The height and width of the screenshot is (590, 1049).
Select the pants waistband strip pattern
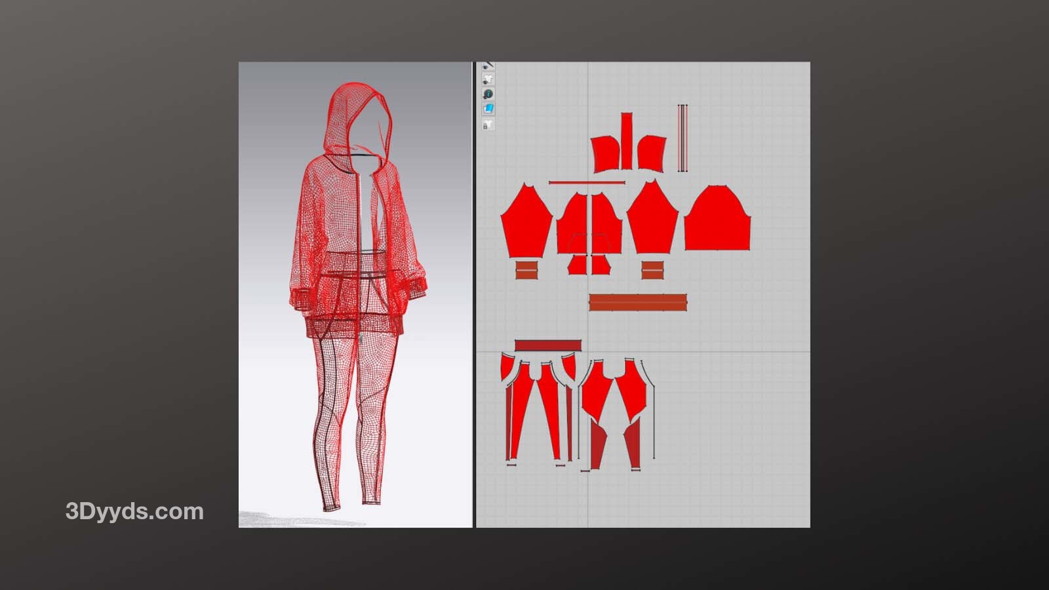547,345
